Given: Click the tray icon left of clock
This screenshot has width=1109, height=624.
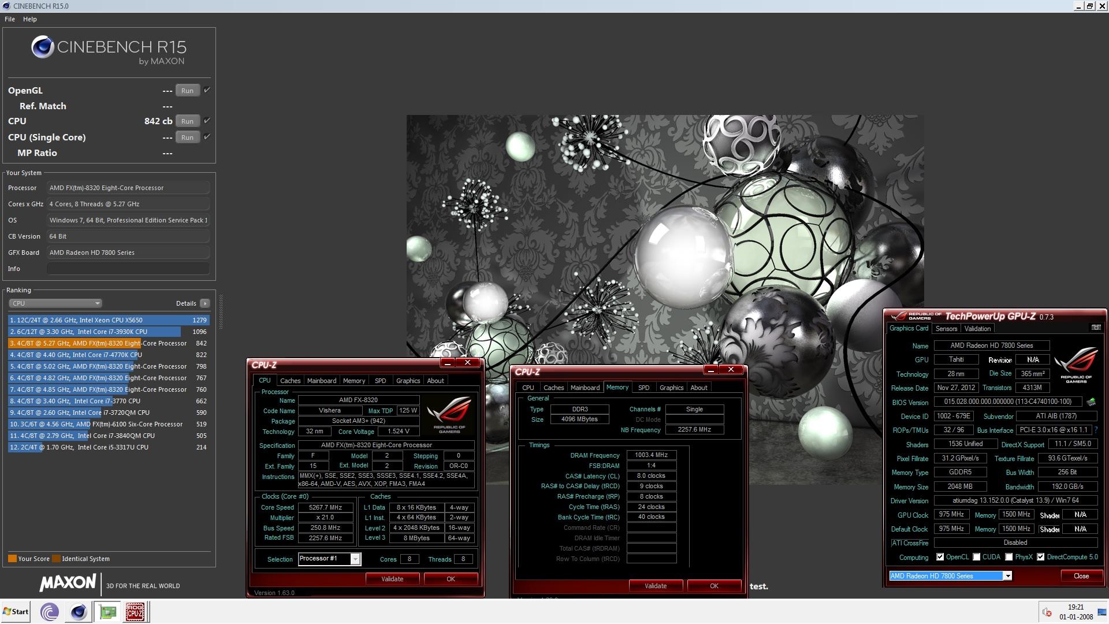Looking at the screenshot, I should click(1047, 612).
